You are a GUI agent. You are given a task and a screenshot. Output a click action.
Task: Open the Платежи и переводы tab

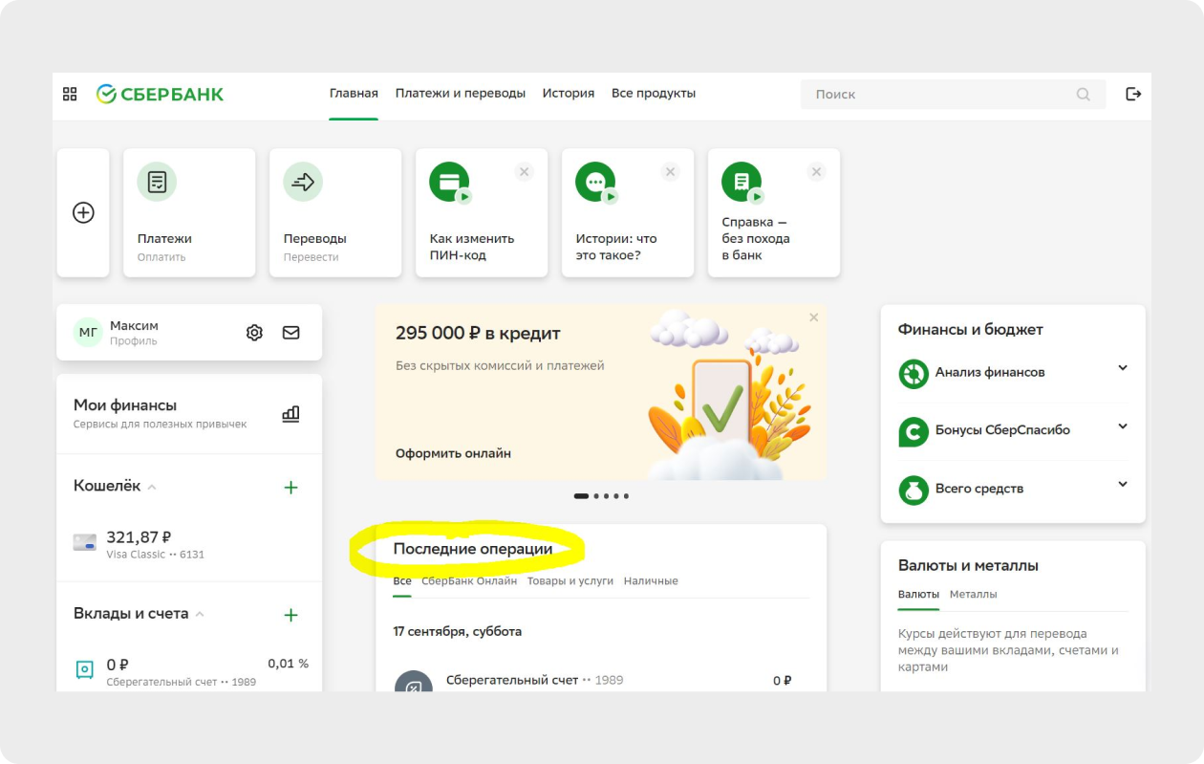click(461, 94)
